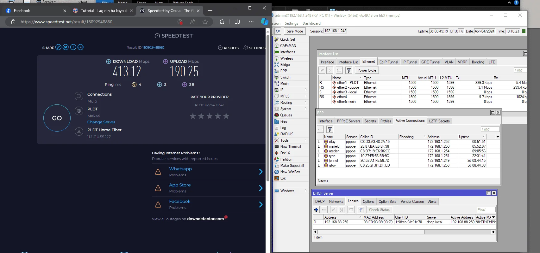
Task: Open the Dashboard menu in WinBox
Action: pos(311,23)
